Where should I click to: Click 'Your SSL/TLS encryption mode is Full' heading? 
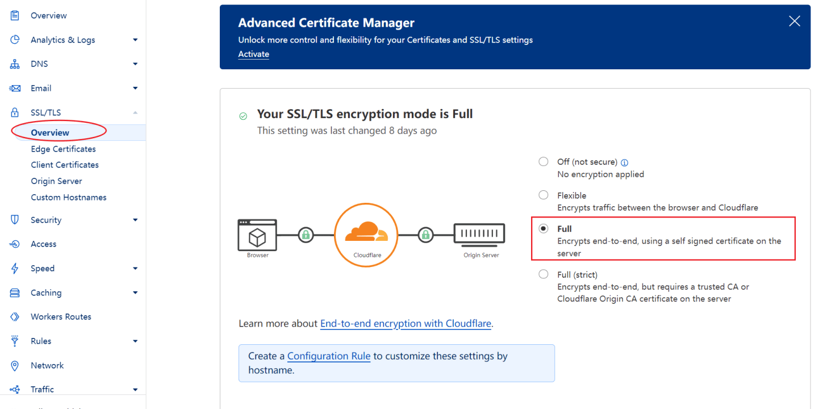[x=365, y=114]
